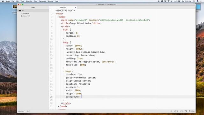Screen dimensions: 204x115
Task: Select the Project panel tab
Action: (33, 7)
